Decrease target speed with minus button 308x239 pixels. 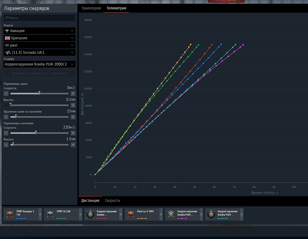click(x=6, y=94)
